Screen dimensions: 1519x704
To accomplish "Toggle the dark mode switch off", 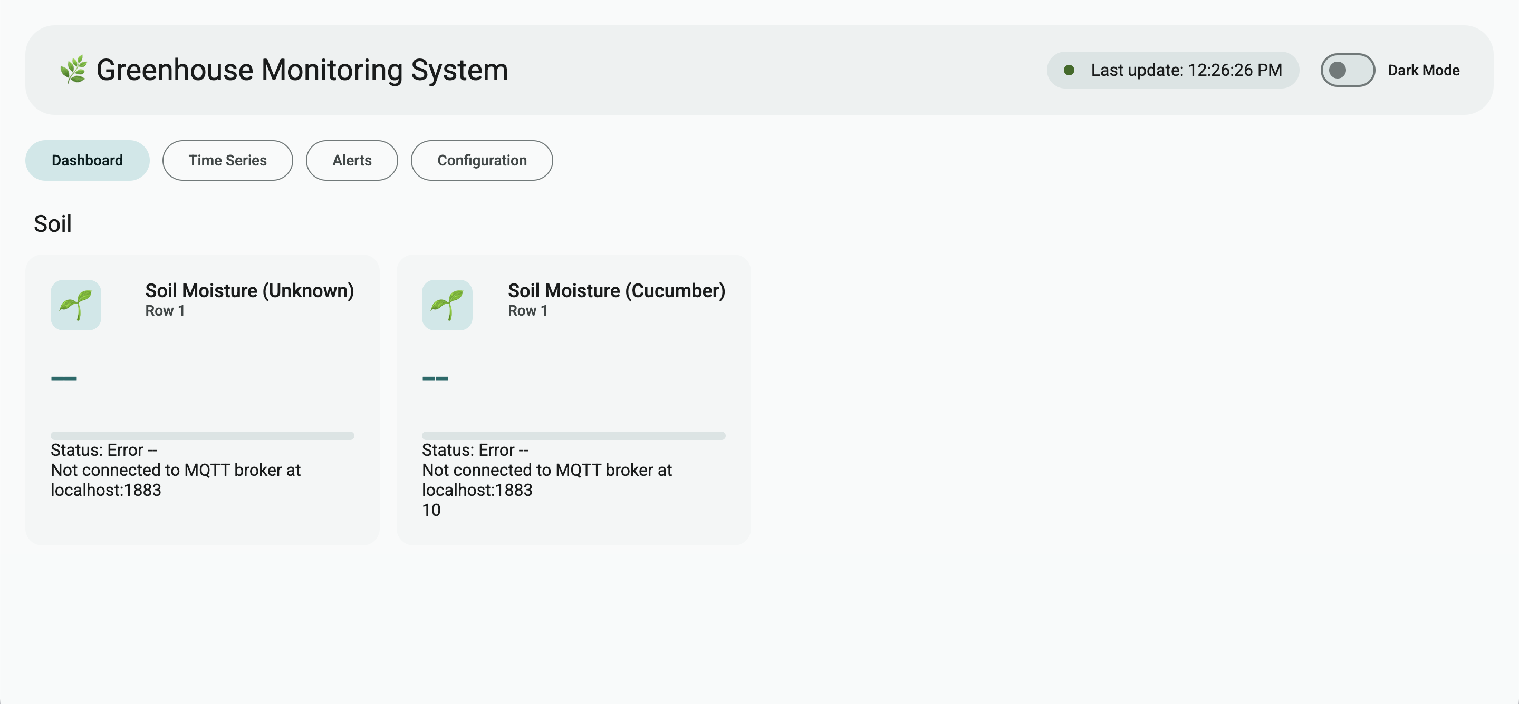I will click(1348, 71).
